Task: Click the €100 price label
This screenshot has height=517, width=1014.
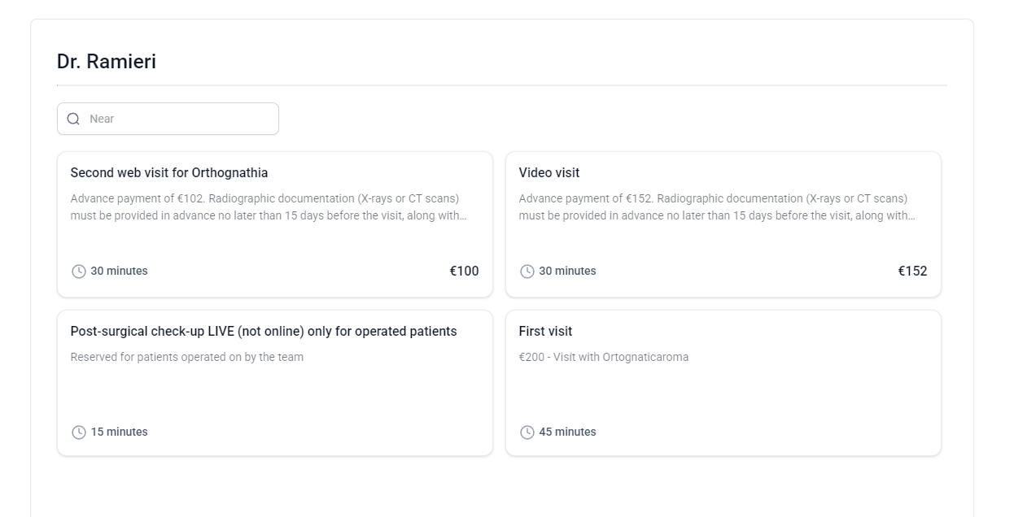Action: pyautogui.click(x=464, y=272)
